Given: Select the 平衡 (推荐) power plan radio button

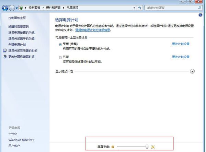Looking at the screenshot, I should click(x=60, y=44).
